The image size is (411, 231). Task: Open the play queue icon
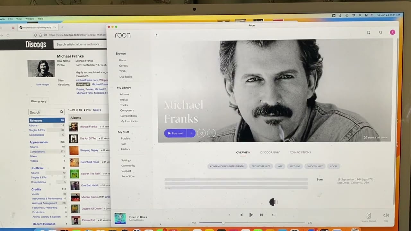coord(274,215)
